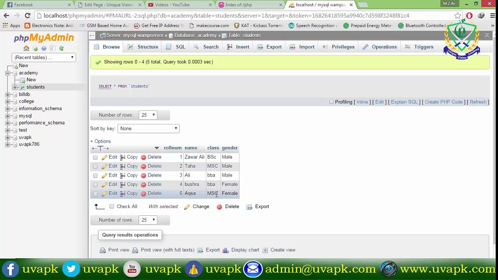Click Inline query edit link
This screenshot has height=280, width=498.
(362, 102)
